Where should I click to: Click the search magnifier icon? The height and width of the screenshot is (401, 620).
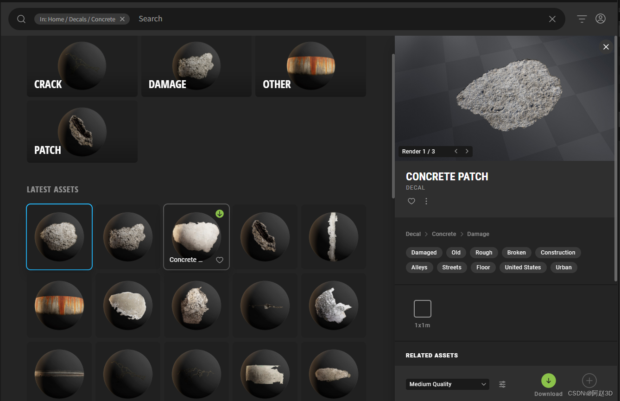21,19
